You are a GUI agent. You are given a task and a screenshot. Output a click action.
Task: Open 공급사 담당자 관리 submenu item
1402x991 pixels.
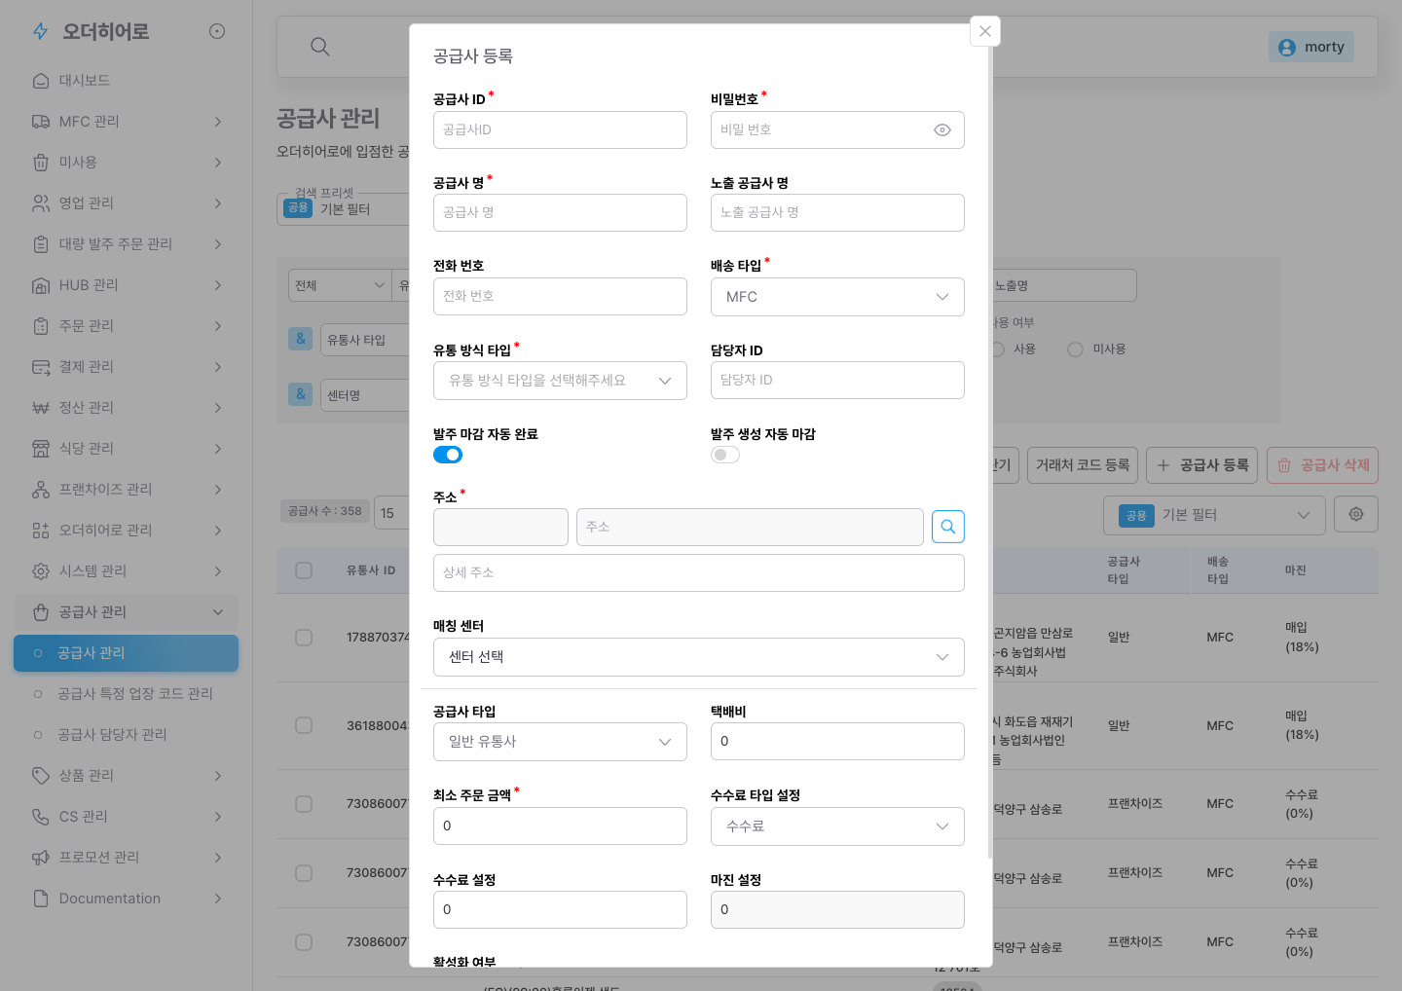click(x=126, y=735)
